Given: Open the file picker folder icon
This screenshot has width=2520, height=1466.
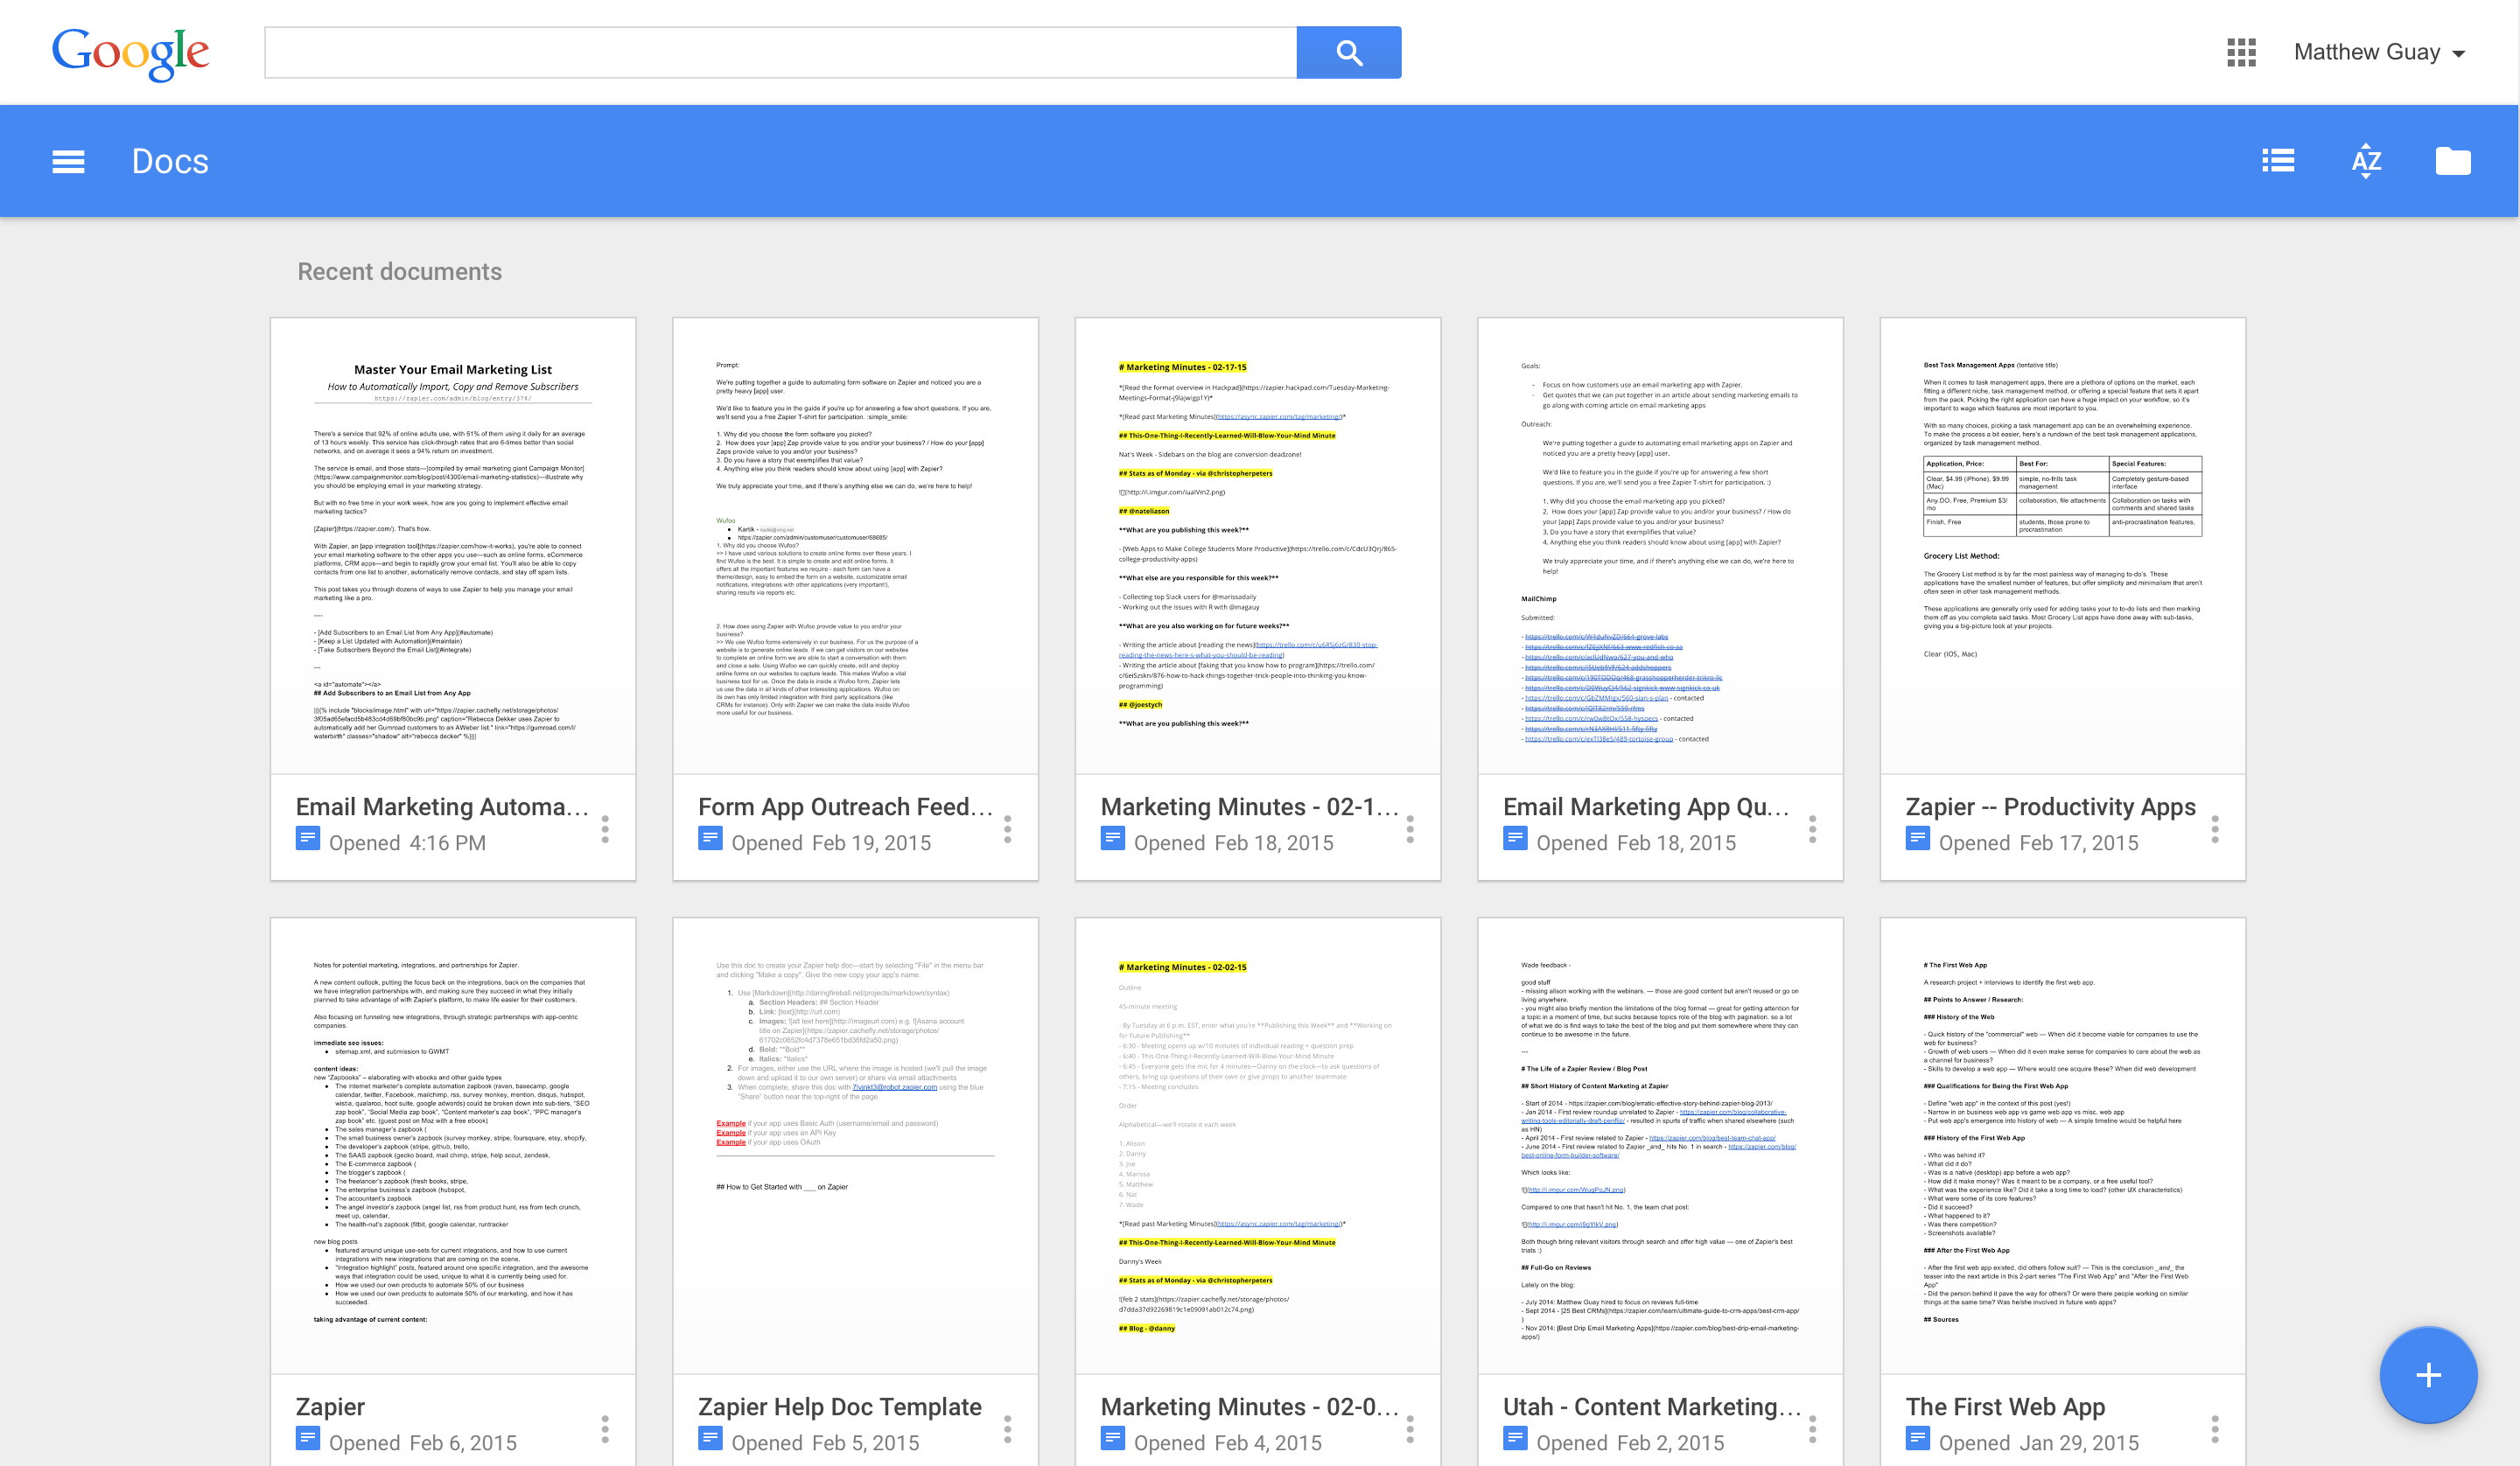Looking at the screenshot, I should pyautogui.click(x=2452, y=160).
